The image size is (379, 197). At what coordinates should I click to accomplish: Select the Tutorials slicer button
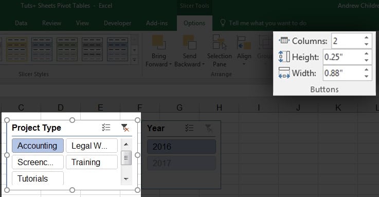pyautogui.click(x=38, y=178)
